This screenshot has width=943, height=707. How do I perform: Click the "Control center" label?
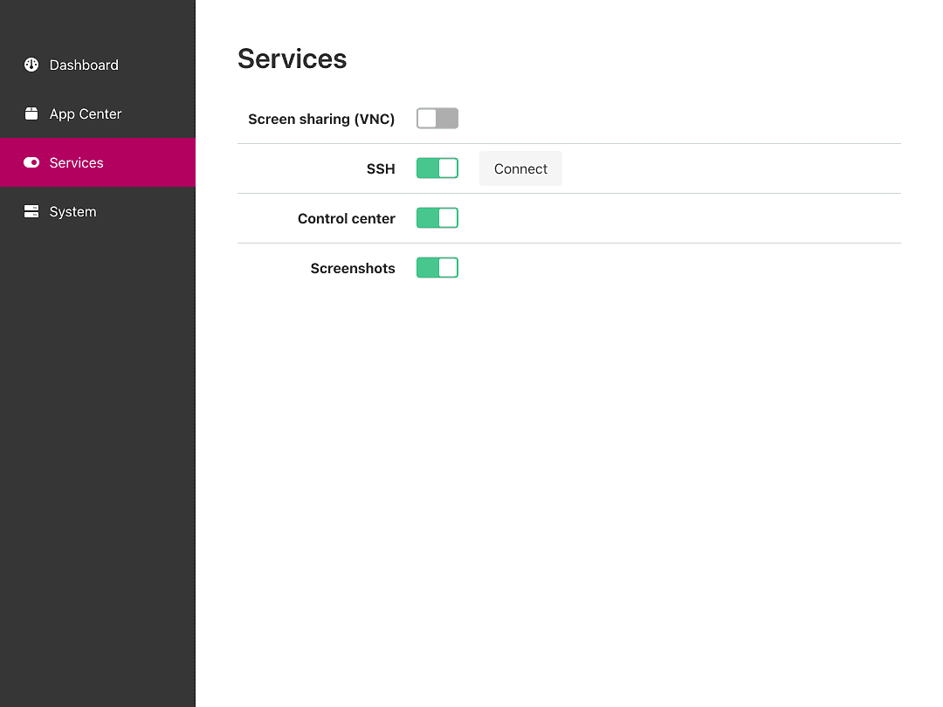(x=347, y=218)
